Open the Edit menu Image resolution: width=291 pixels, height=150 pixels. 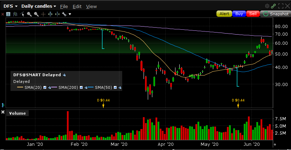[77, 6]
